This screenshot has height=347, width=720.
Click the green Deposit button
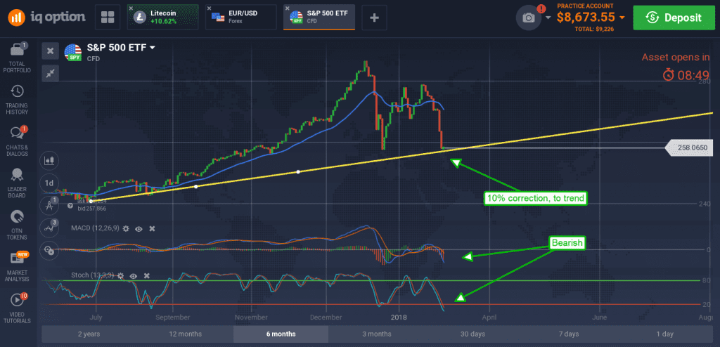tap(674, 18)
